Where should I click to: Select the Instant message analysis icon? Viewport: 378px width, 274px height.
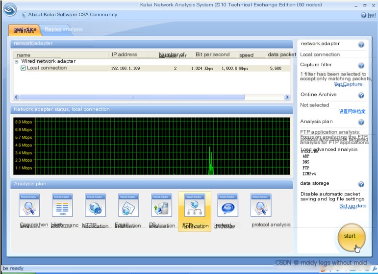tap(227, 205)
